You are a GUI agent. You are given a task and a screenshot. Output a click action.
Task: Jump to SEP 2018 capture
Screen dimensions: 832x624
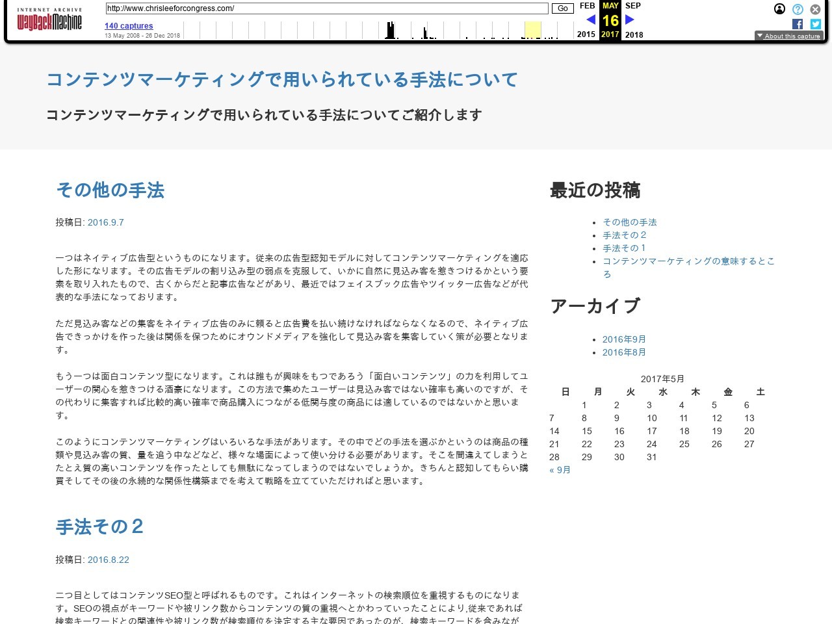click(633, 6)
